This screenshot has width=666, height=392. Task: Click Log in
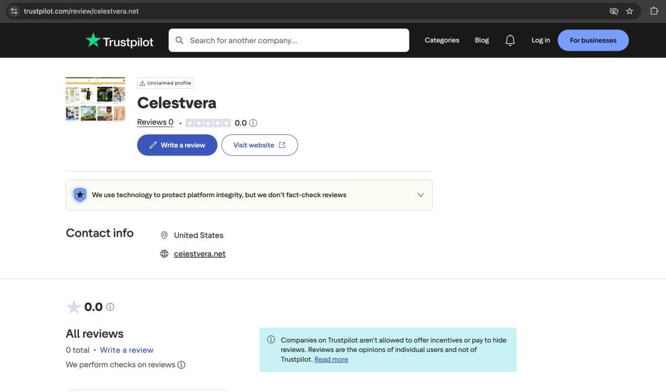tap(541, 40)
